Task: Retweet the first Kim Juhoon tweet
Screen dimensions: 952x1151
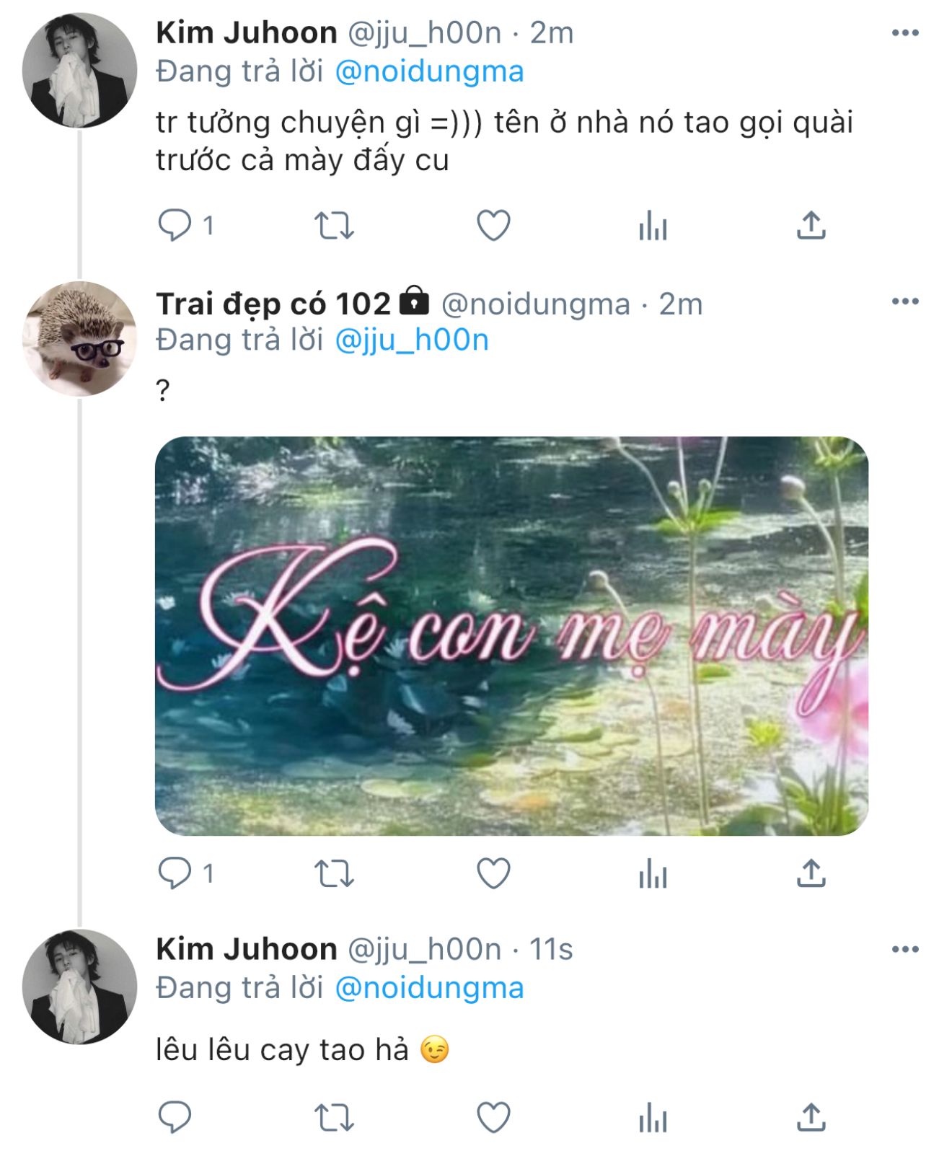Action: tap(334, 226)
